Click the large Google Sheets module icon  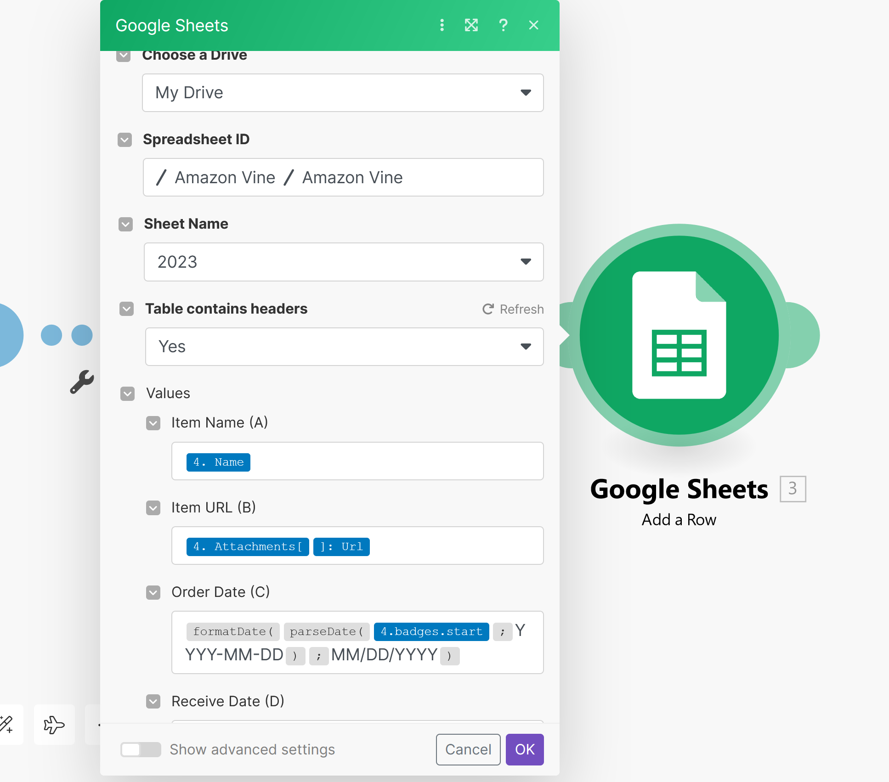[x=679, y=335]
